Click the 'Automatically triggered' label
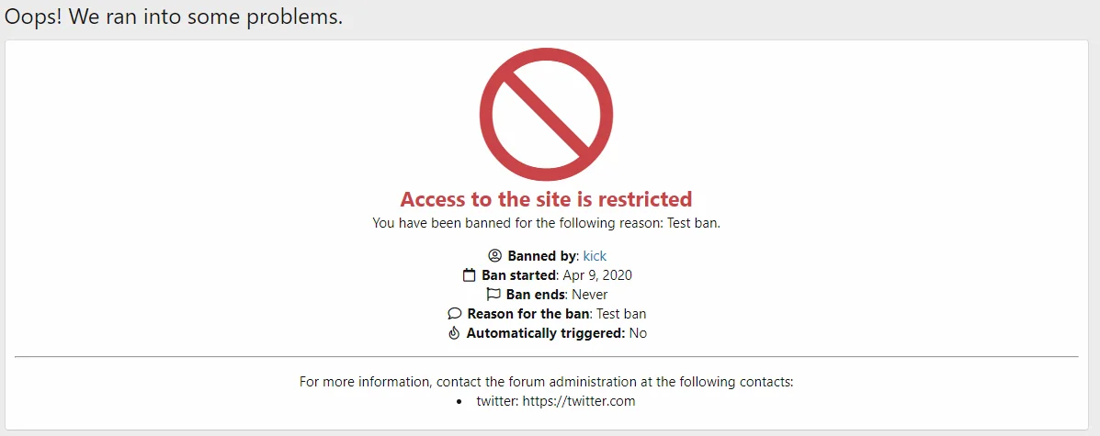Image resolution: width=1100 pixels, height=436 pixels. click(545, 333)
